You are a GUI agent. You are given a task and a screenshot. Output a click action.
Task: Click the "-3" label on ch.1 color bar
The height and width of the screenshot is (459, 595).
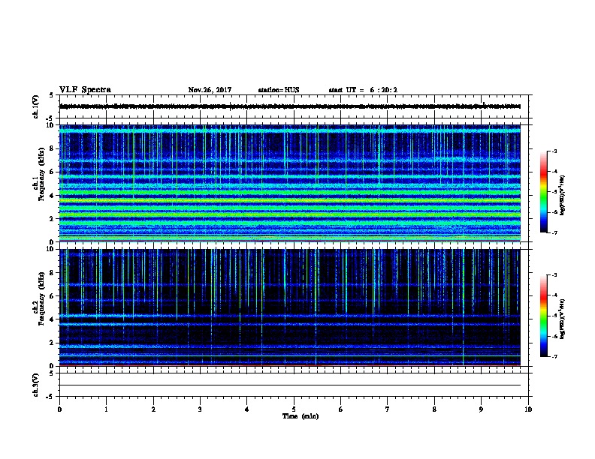pos(554,151)
